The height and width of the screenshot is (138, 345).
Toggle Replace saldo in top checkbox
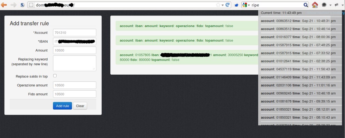(55, 76)
